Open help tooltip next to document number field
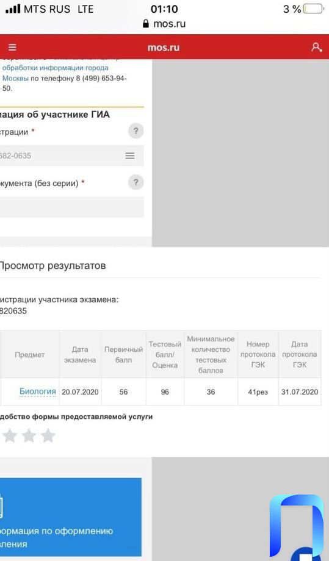The height and width of the screenshot is (561, 329). [x=136, y=182]
